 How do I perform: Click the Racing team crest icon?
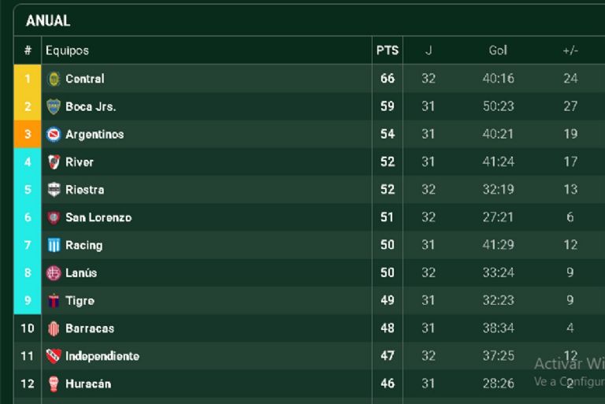coord(54,245)
